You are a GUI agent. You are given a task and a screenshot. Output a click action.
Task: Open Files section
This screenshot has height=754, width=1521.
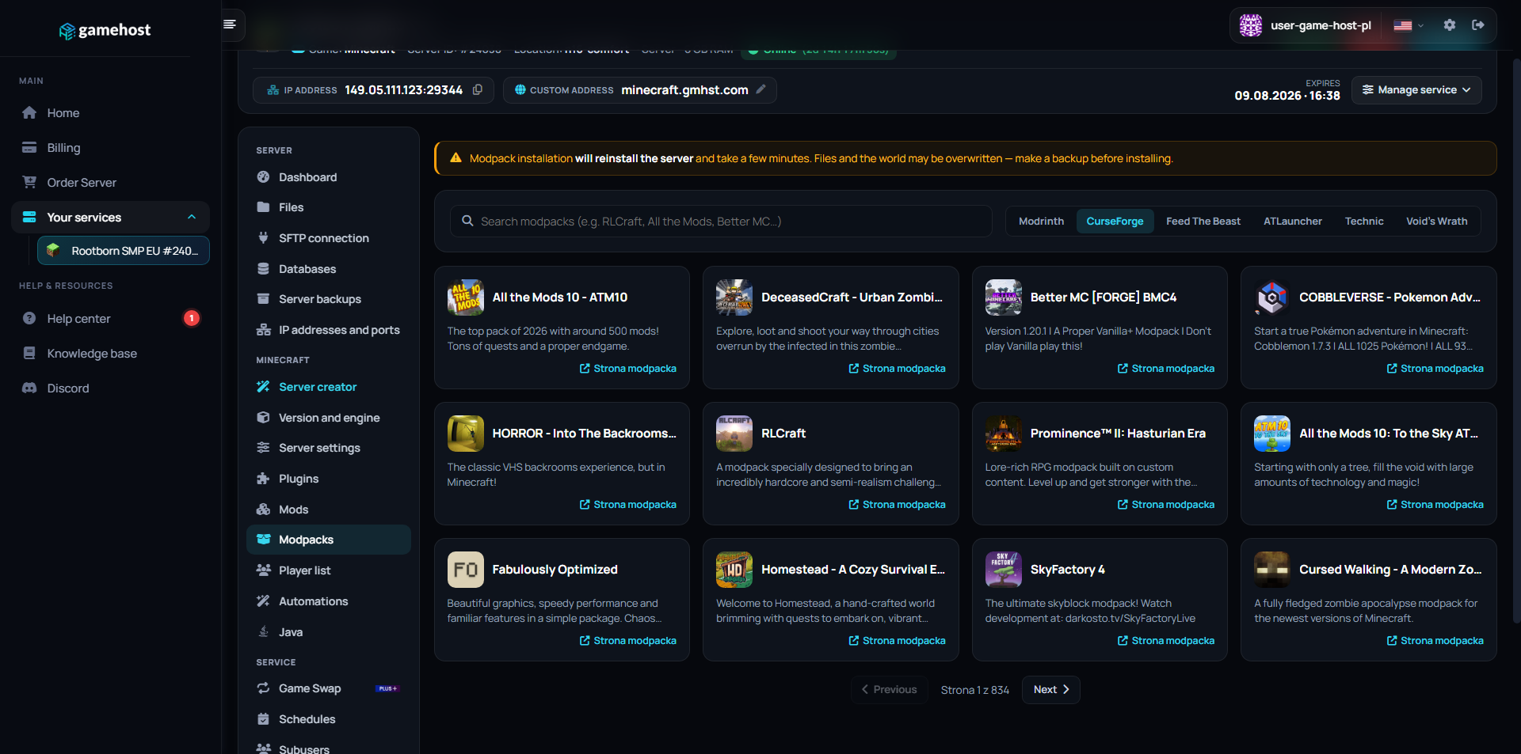pyautogui.click(x=329, y=207)
